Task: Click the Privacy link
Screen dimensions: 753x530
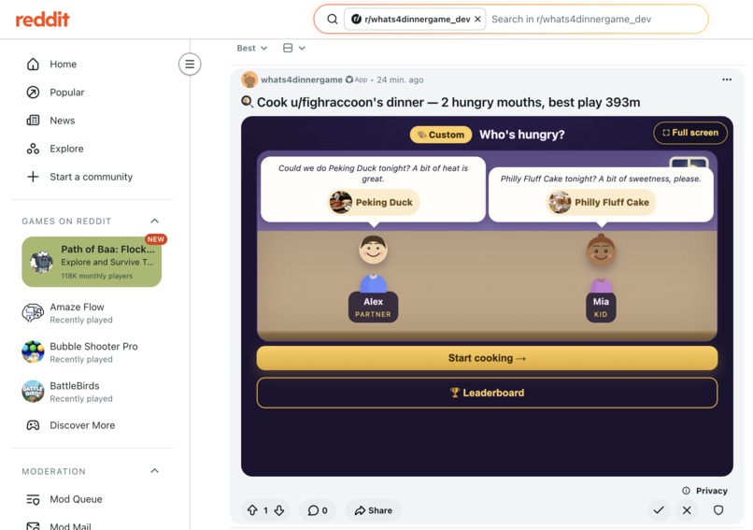Action: (705, 491)
